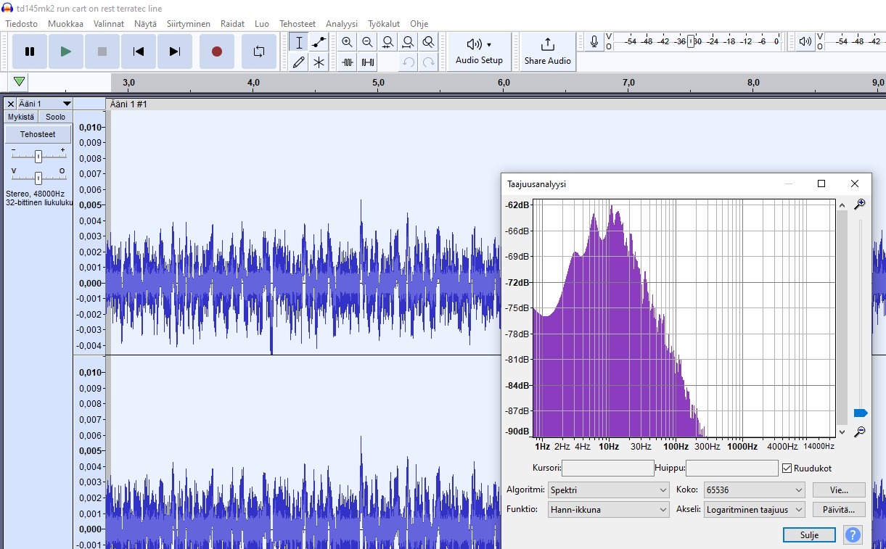Pause playback with the Pause button
The height and width of the screenshot is (549, 886).
point(30,51)
